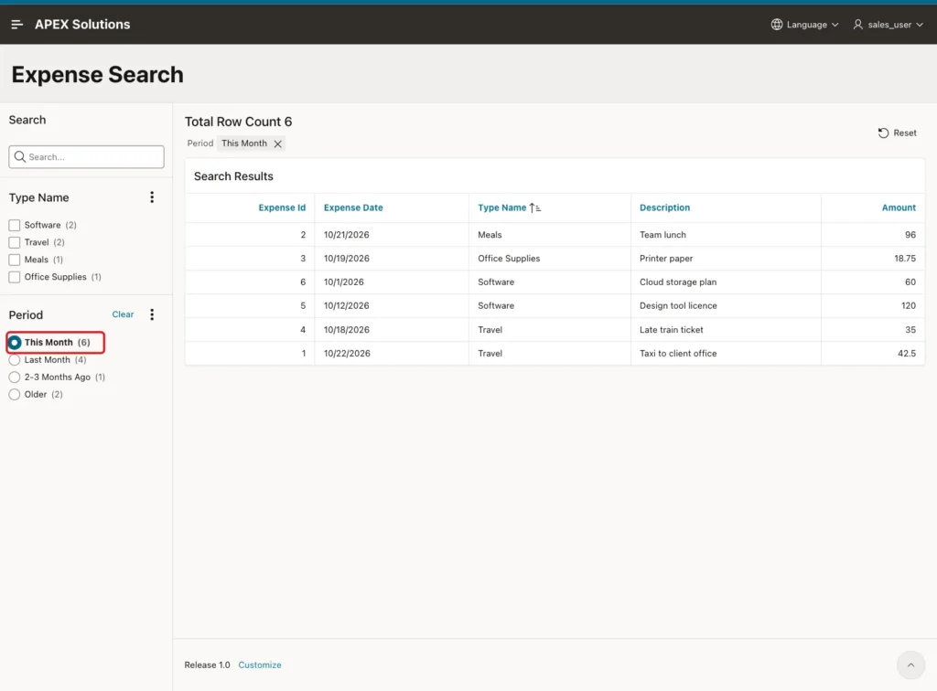Click the 10/21/2026 expense date cell
Screen dimensions: 937x691
coord(392,235)
